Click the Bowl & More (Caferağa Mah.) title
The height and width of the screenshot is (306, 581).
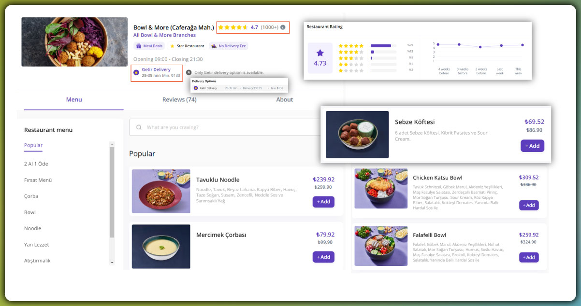174,28
